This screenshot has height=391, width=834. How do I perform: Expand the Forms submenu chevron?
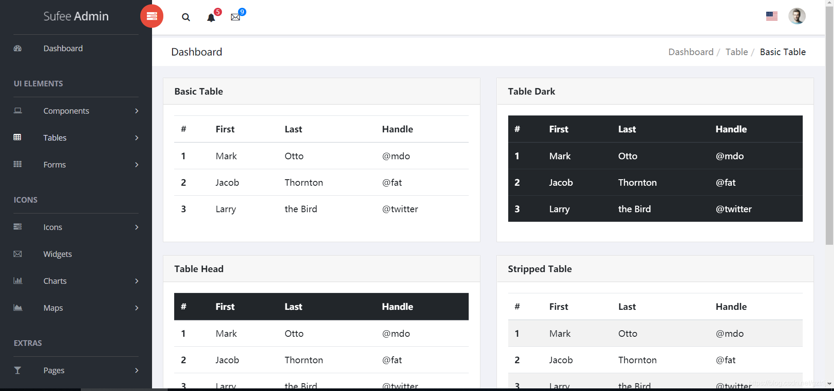click(136, 164)
